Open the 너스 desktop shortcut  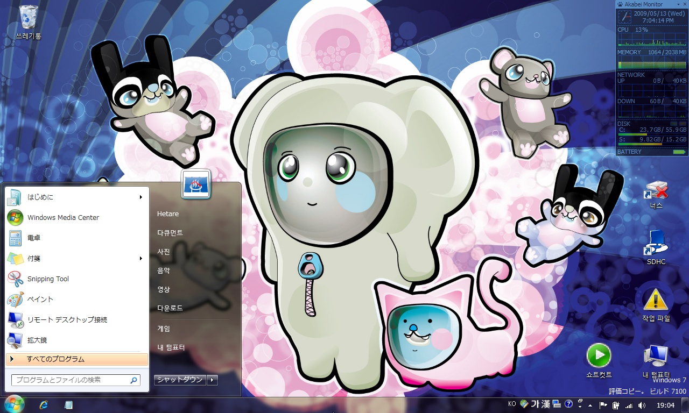[656, 195]
